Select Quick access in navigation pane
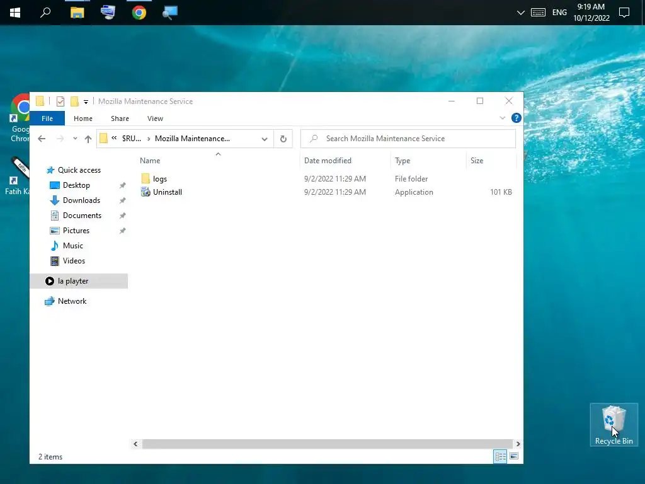The image size is (645, 484). click(79, 170)
